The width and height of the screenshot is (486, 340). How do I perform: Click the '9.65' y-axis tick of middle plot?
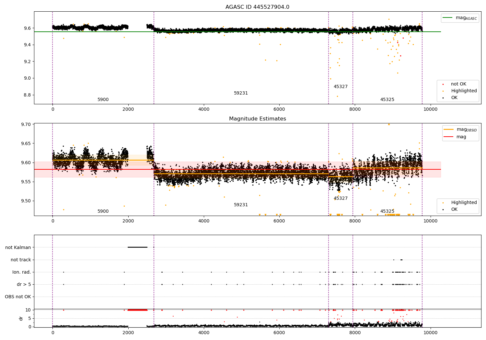26,143
